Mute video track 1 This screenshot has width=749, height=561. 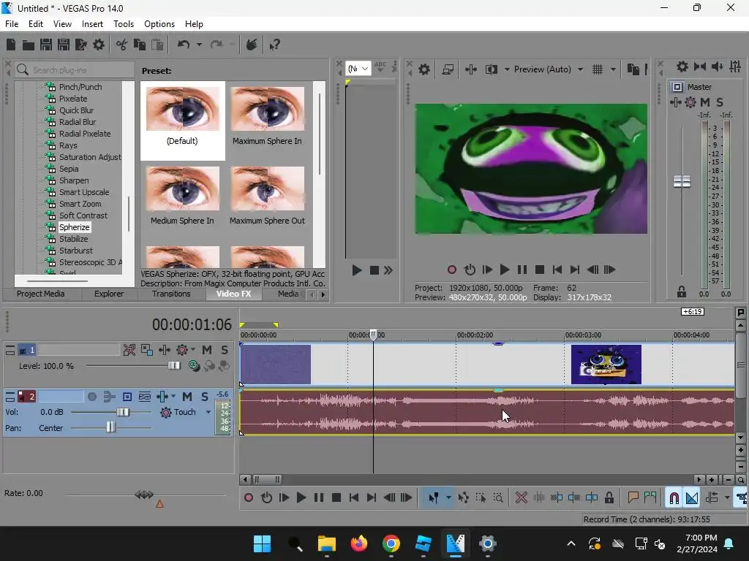coord(207,350)
